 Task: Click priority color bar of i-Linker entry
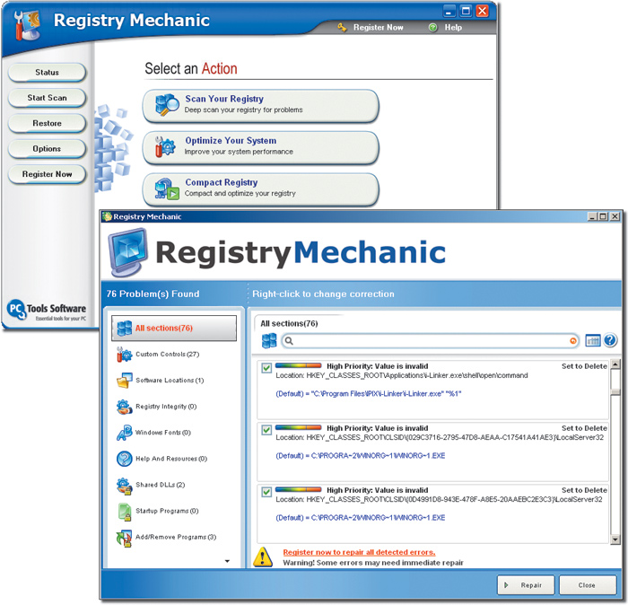[299, 365]
